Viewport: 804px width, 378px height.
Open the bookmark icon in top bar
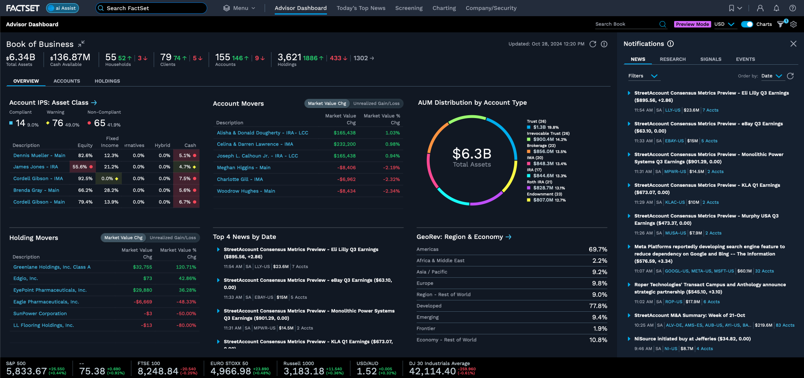(732, 8)
